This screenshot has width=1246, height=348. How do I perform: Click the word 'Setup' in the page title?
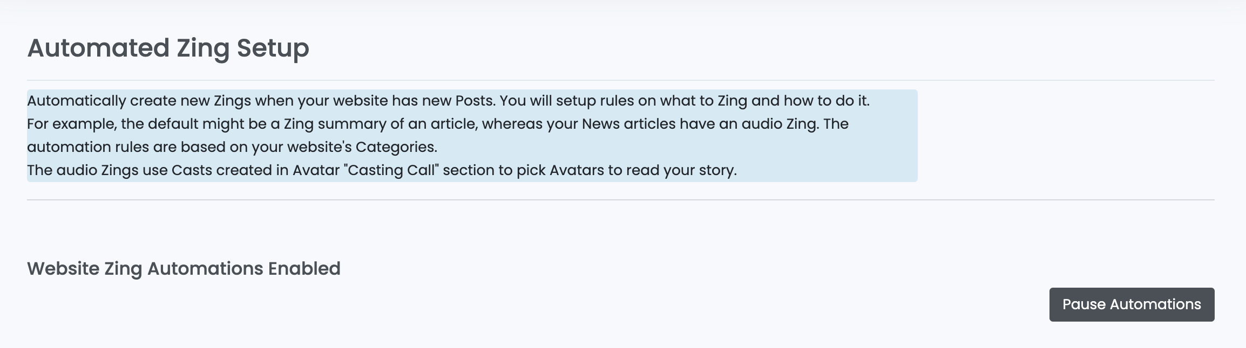(x=273, y=48)
